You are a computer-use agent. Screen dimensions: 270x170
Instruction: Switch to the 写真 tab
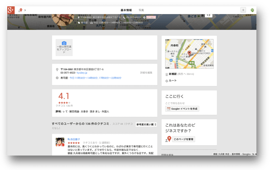(x=141, y=10)
